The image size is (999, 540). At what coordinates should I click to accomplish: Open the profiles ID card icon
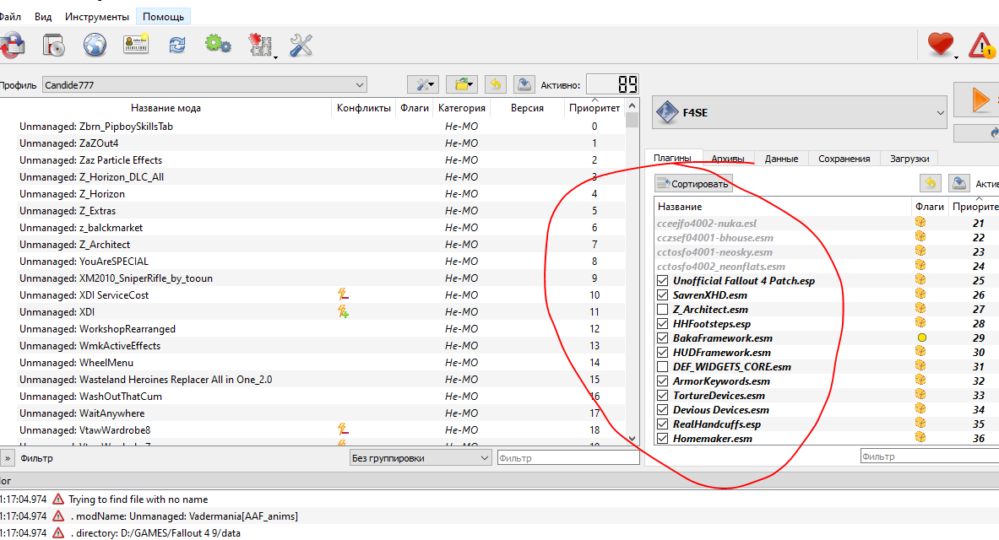coord(135,46)
